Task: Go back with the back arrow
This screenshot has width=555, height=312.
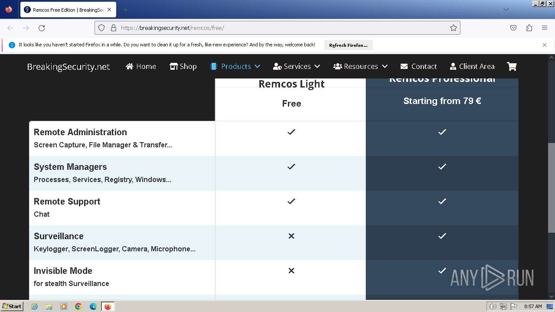Action: (10, 28)
